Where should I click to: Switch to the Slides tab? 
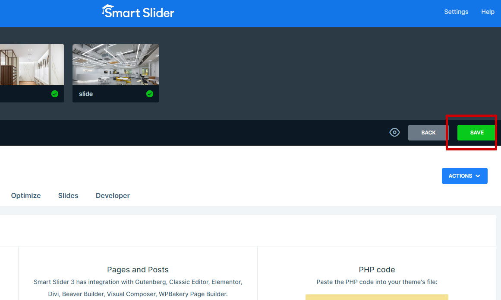[x=68, y=196]
